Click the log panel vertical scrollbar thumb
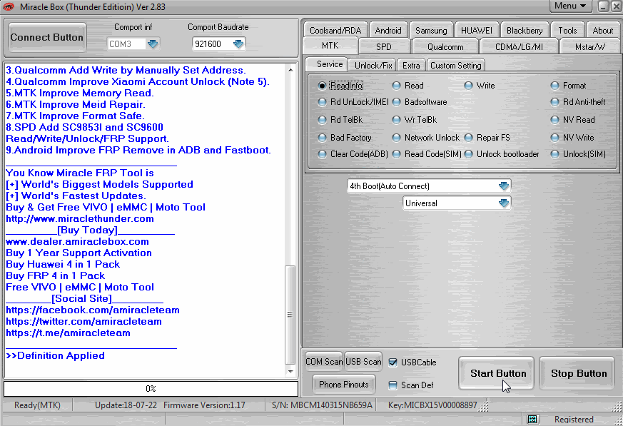This screenshot has height=426, width=623. [290, 315]
